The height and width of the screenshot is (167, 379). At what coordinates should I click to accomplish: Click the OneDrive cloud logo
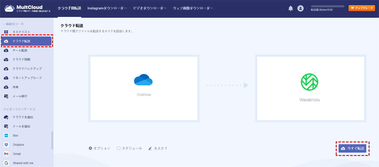143,80
